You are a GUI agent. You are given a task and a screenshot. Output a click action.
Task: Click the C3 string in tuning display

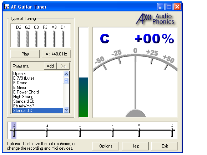point(36,39)
